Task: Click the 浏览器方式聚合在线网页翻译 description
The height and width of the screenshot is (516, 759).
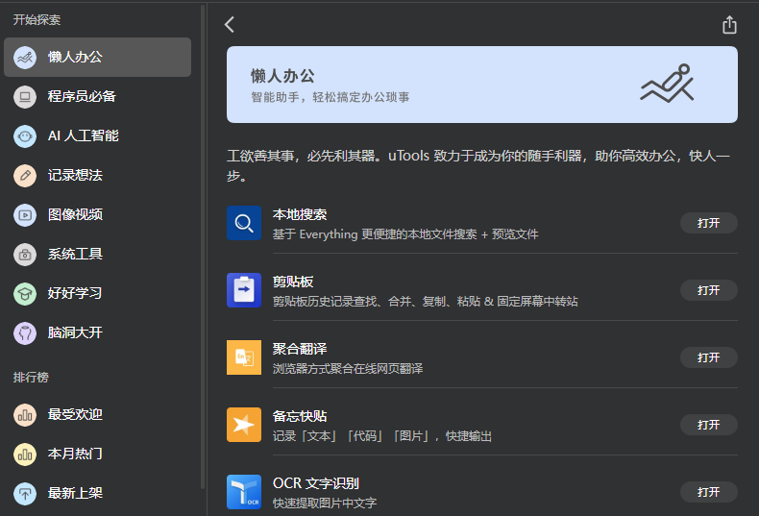Action: [348, 369]
